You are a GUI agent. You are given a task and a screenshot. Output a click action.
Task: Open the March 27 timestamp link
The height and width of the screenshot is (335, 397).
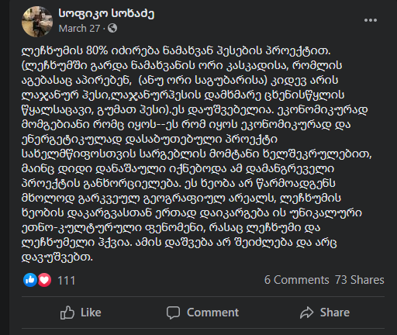click(79, 28)
